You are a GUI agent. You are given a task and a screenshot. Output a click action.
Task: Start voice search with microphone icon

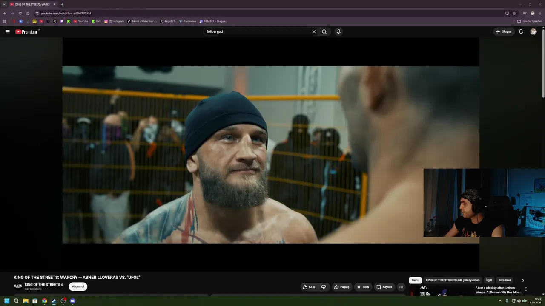(x=338, y=31)
